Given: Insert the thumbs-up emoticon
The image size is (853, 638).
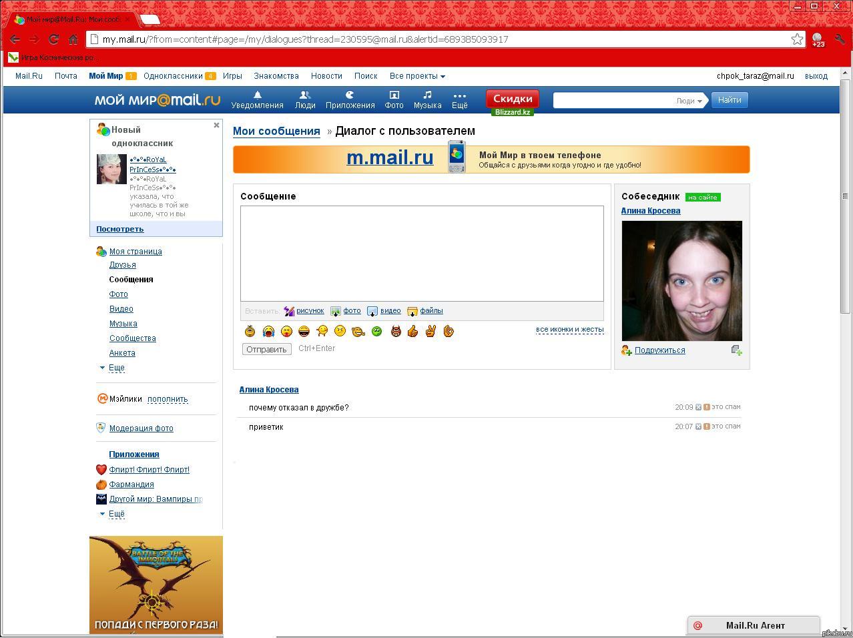Looking at the screenshot, I should tap(412, 331).
